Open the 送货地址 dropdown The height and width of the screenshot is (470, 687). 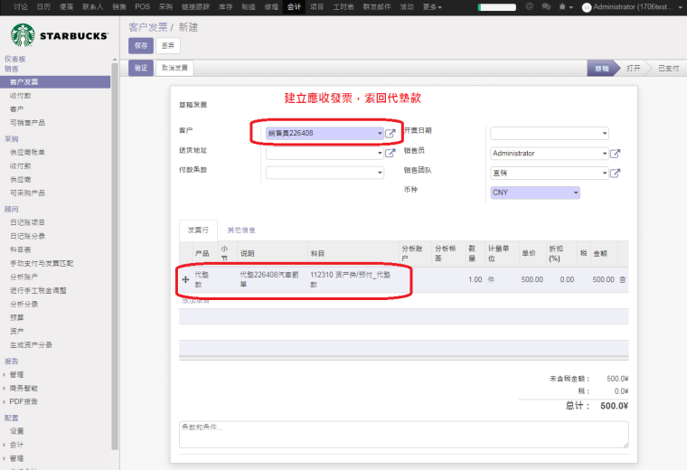[x=325, y=153]
